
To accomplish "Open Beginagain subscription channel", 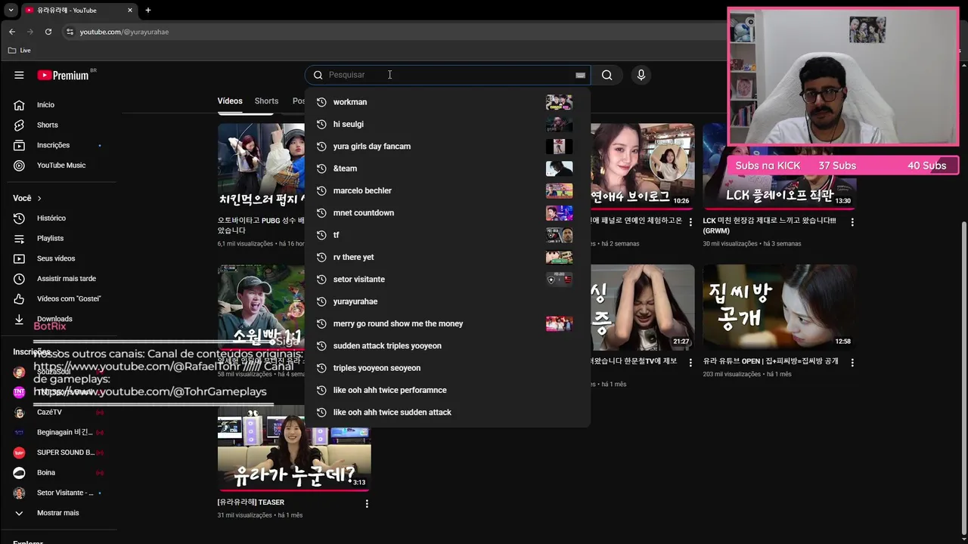I will [x=60, y=432].
